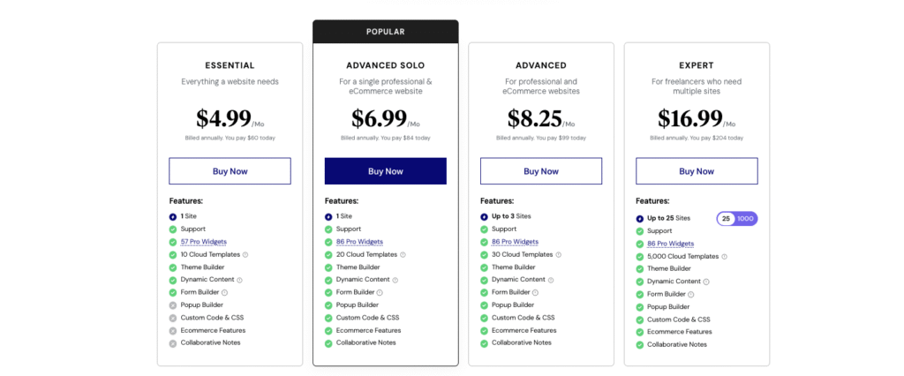Click the POPULAR banner above Advanced Solo
The image size is (904, 376).
[386, 32]
